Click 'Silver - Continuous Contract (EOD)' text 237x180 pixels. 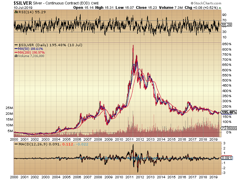[61, 3]
